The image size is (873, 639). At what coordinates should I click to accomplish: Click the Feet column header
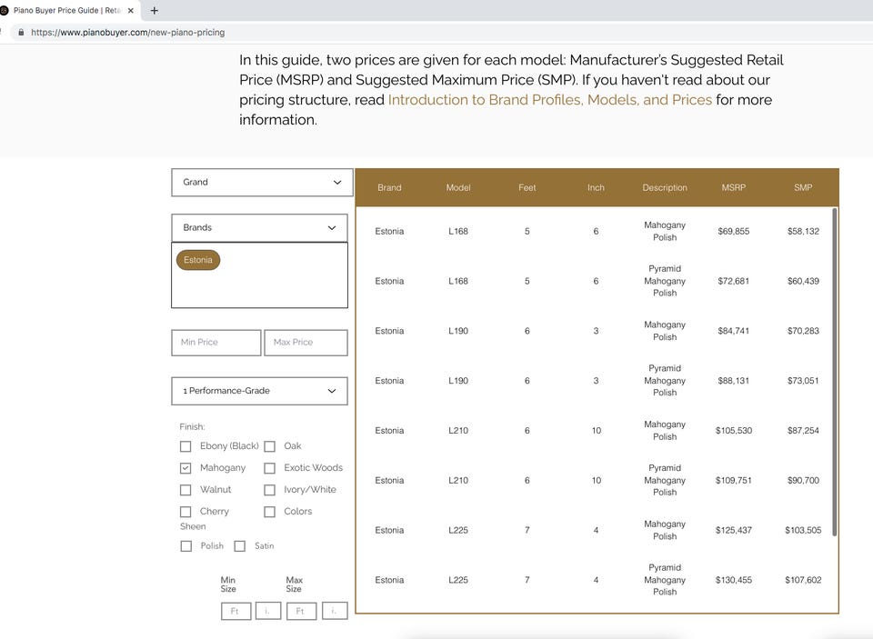click(x=527, y=187)
